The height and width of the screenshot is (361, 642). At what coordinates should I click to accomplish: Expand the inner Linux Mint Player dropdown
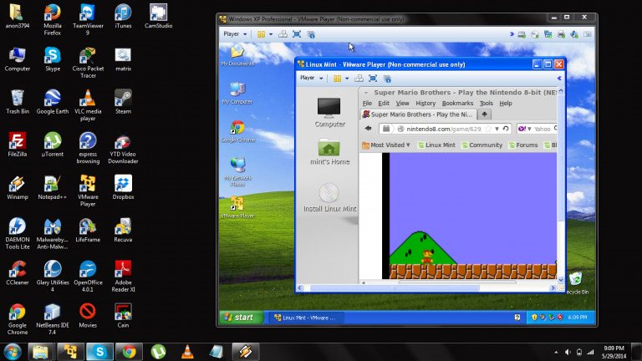[311, 78]
